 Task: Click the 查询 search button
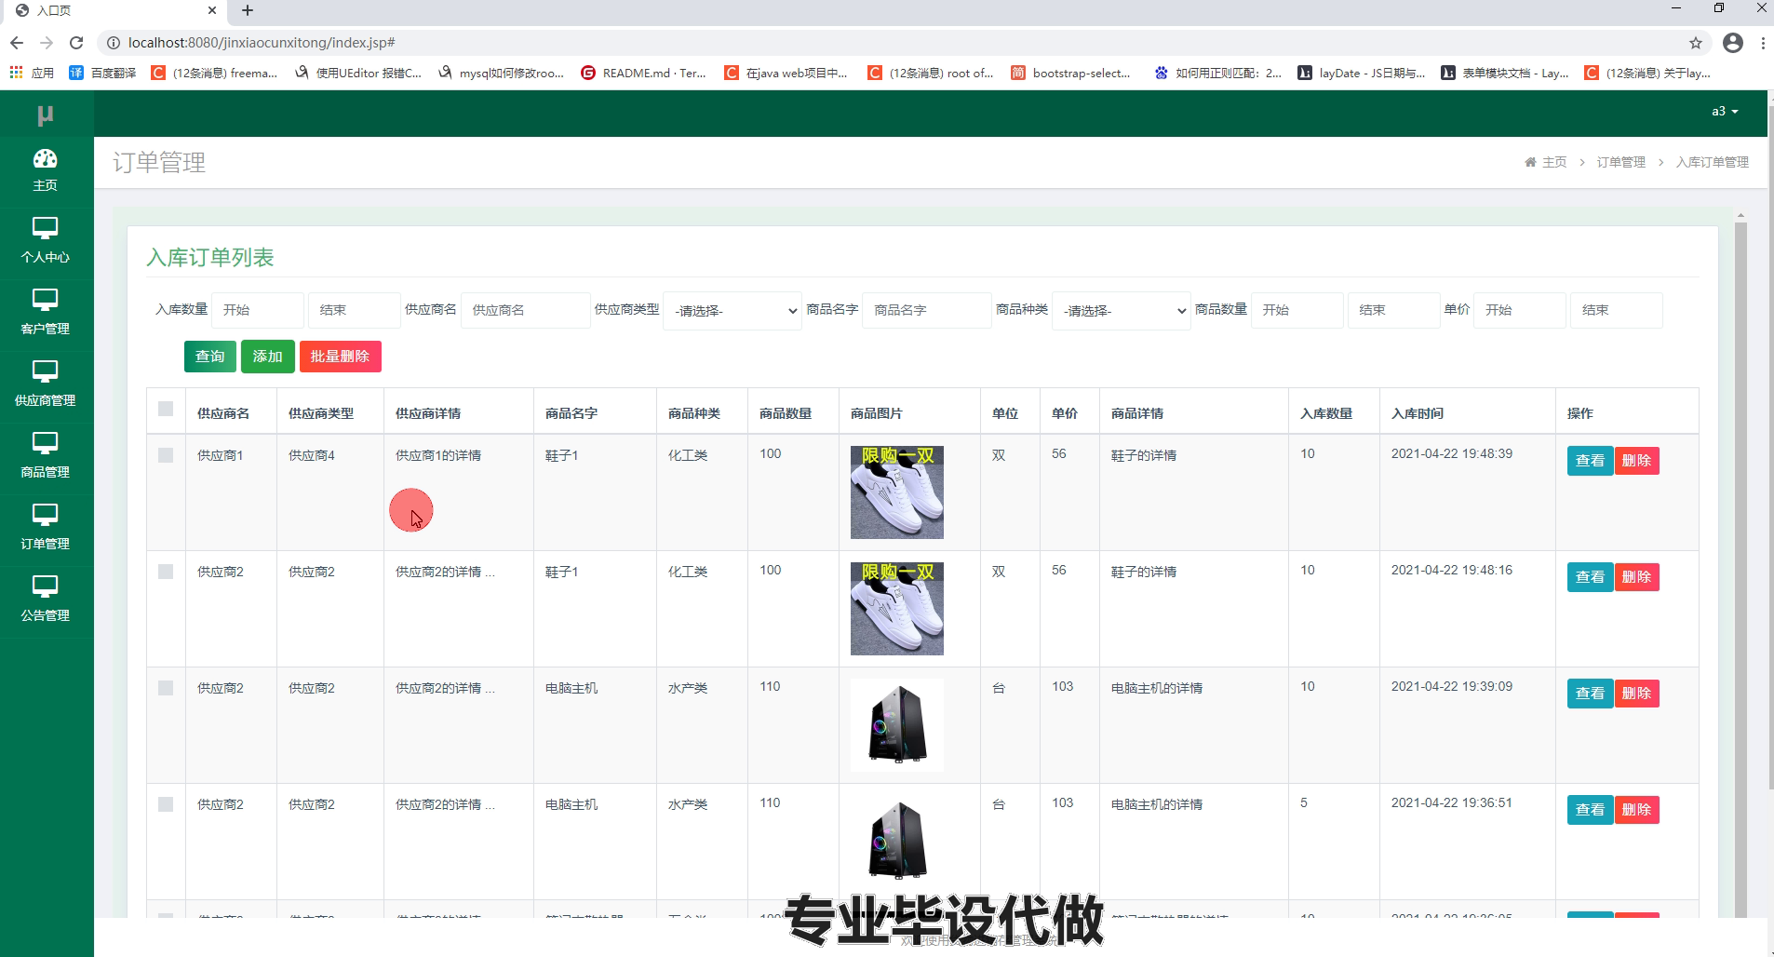point(210,357)
